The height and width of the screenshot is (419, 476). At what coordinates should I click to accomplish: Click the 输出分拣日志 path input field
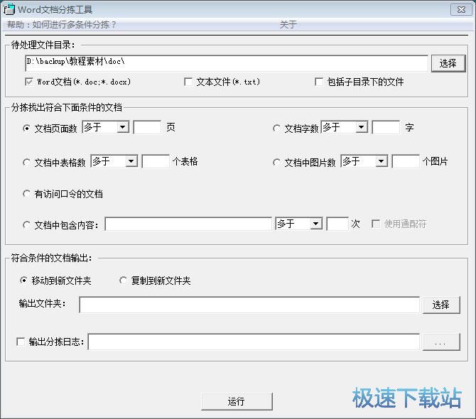pos(254,342)
